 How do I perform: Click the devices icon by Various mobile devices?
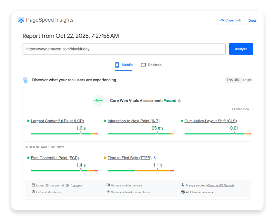tap(108, 185)
